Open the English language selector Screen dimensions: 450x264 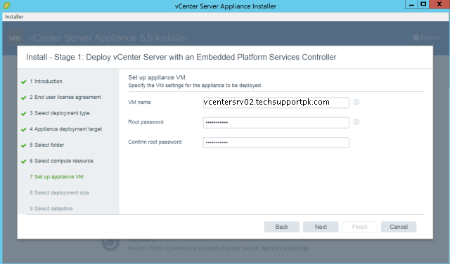(427, 37)
